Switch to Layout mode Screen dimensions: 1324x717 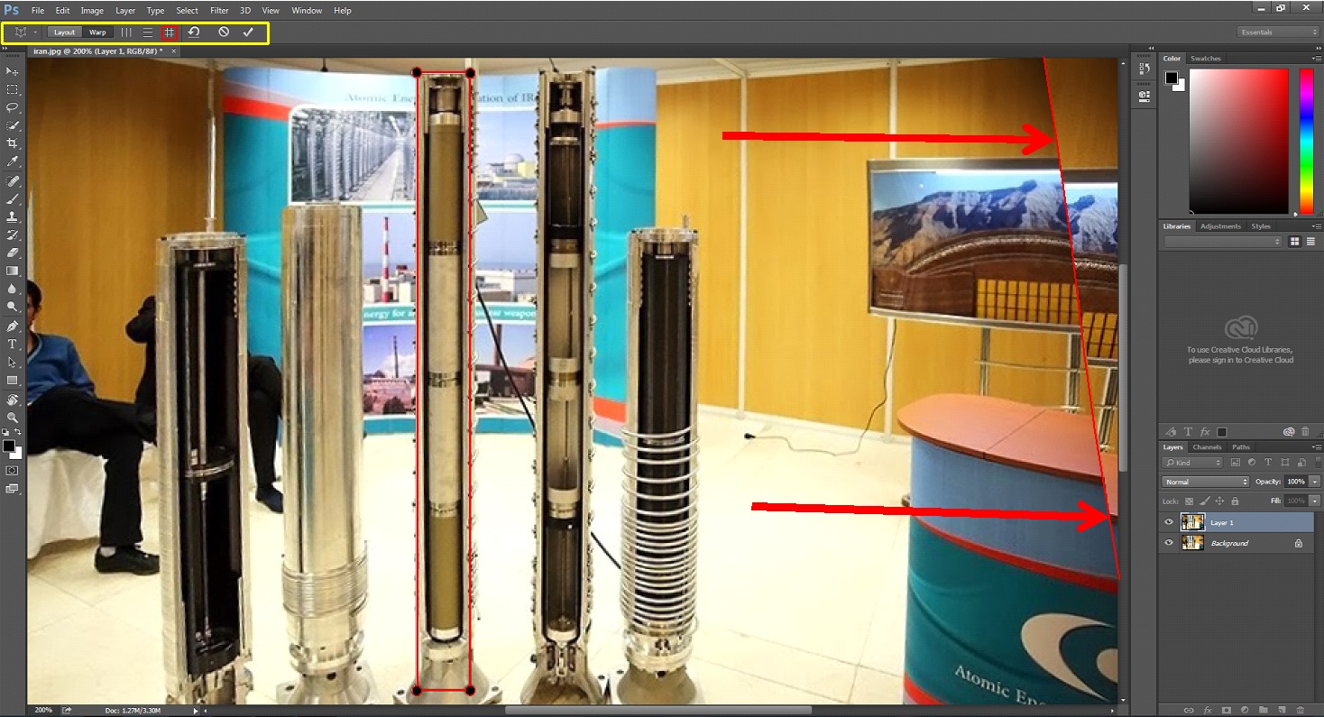64,32
